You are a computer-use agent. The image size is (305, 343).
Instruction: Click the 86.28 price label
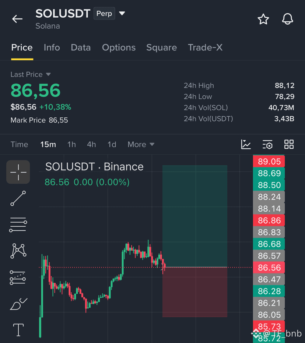tap(269, 291)
